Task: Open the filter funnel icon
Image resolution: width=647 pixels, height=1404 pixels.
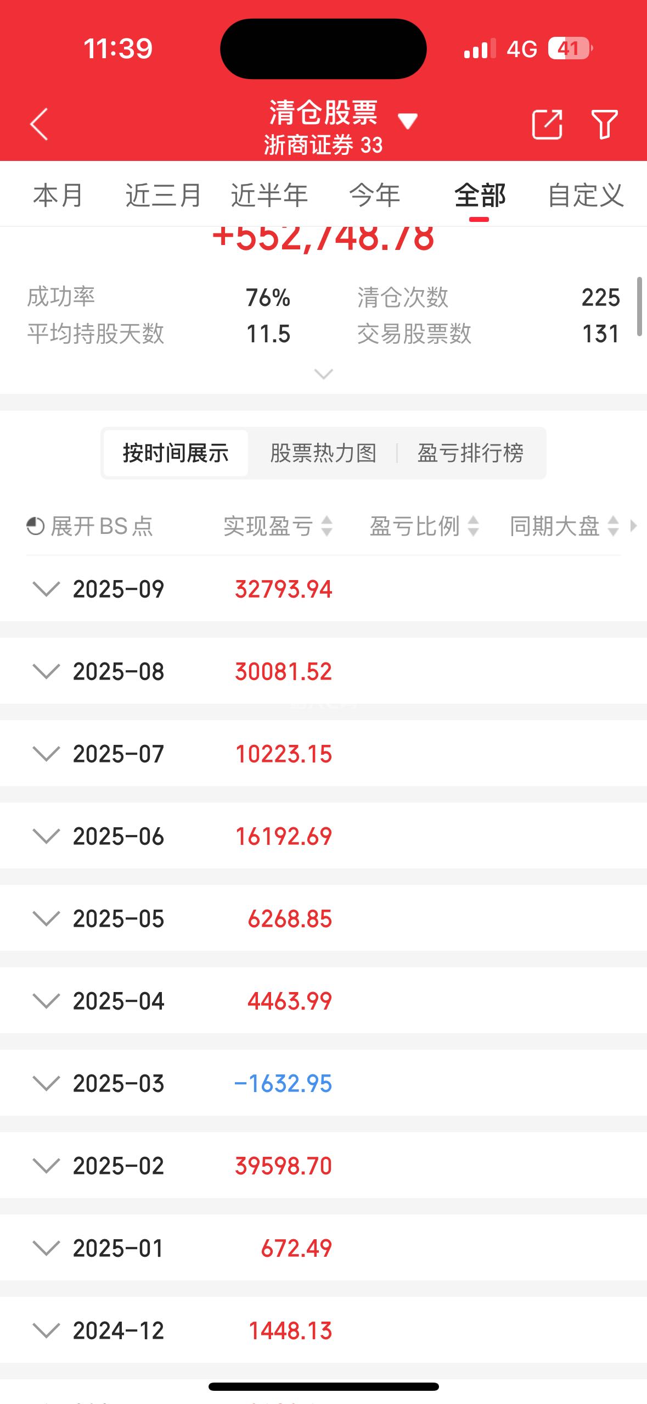Action: click(x=604, y=124)
